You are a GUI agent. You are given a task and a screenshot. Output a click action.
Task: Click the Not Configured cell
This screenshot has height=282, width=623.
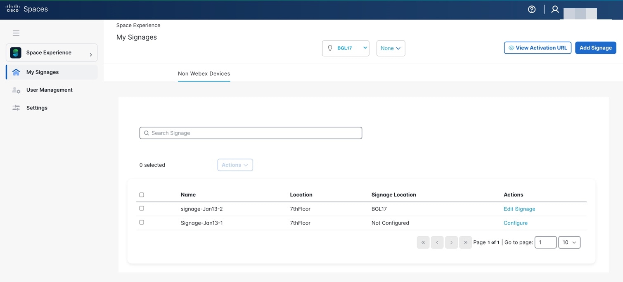(x=390, y=223)
